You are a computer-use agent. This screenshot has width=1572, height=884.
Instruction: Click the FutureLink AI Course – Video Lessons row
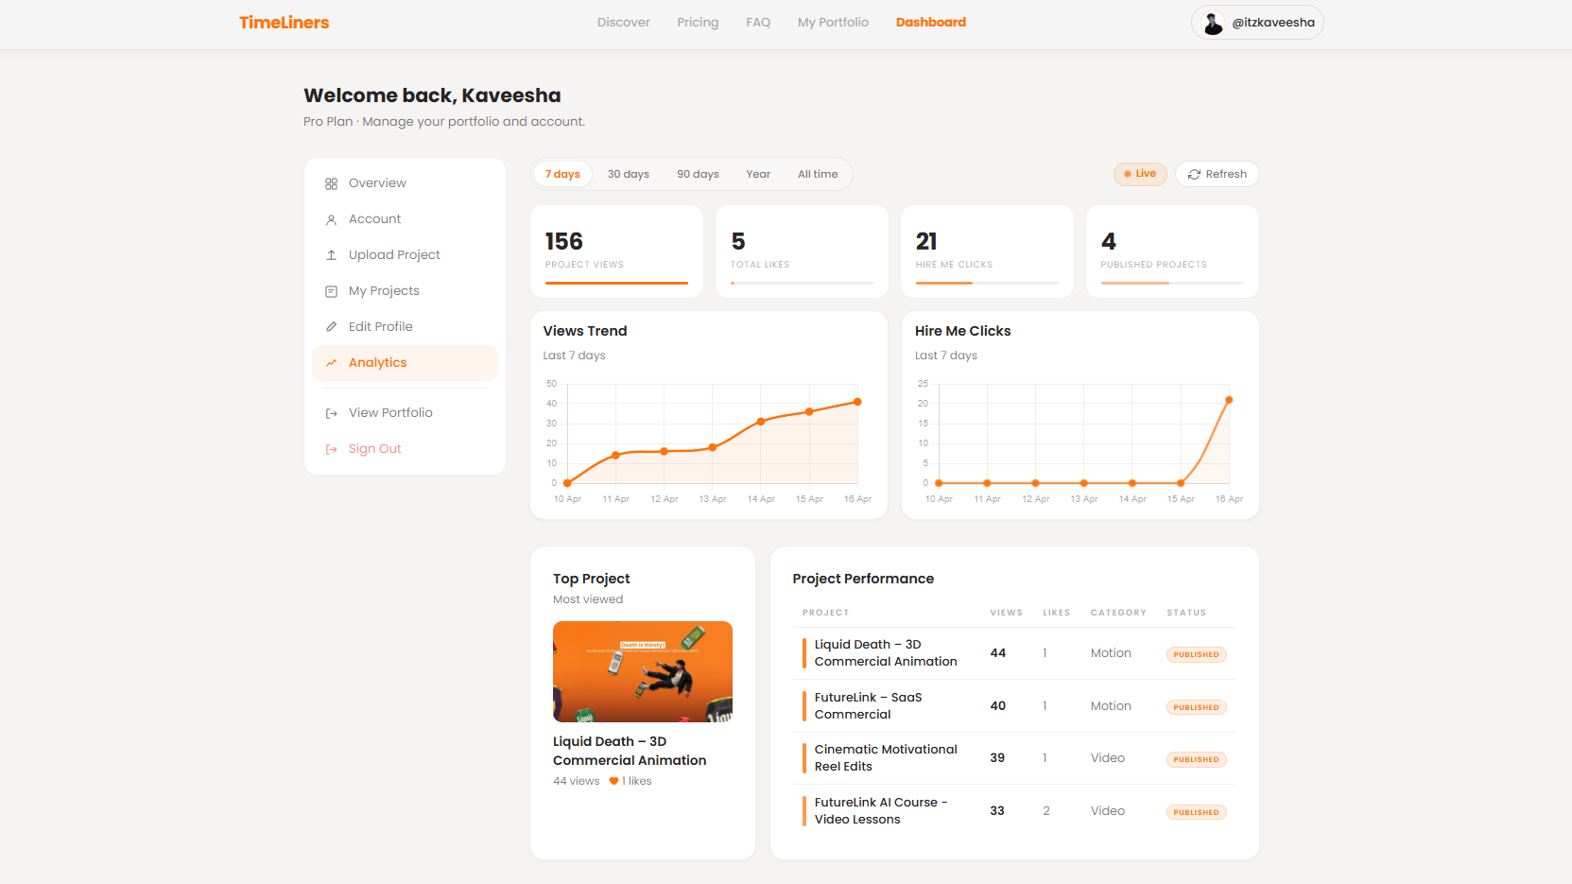tap(1014, 811)
